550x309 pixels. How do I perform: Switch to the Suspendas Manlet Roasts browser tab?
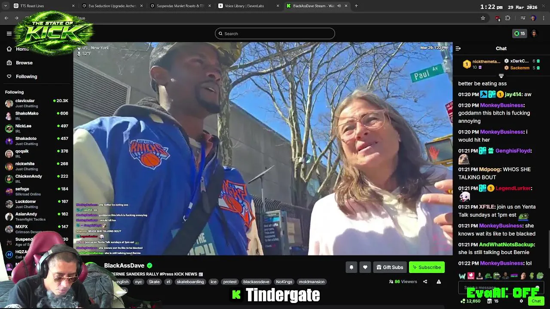tap(180, 6)
